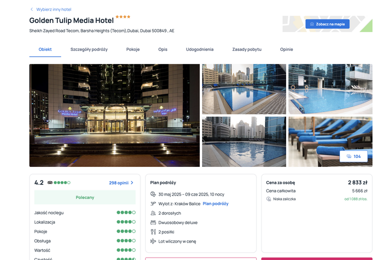Click the Cena za osobę label
This screenshot has width=376, height=260.
pyautogui.click(x=280, y=182)
